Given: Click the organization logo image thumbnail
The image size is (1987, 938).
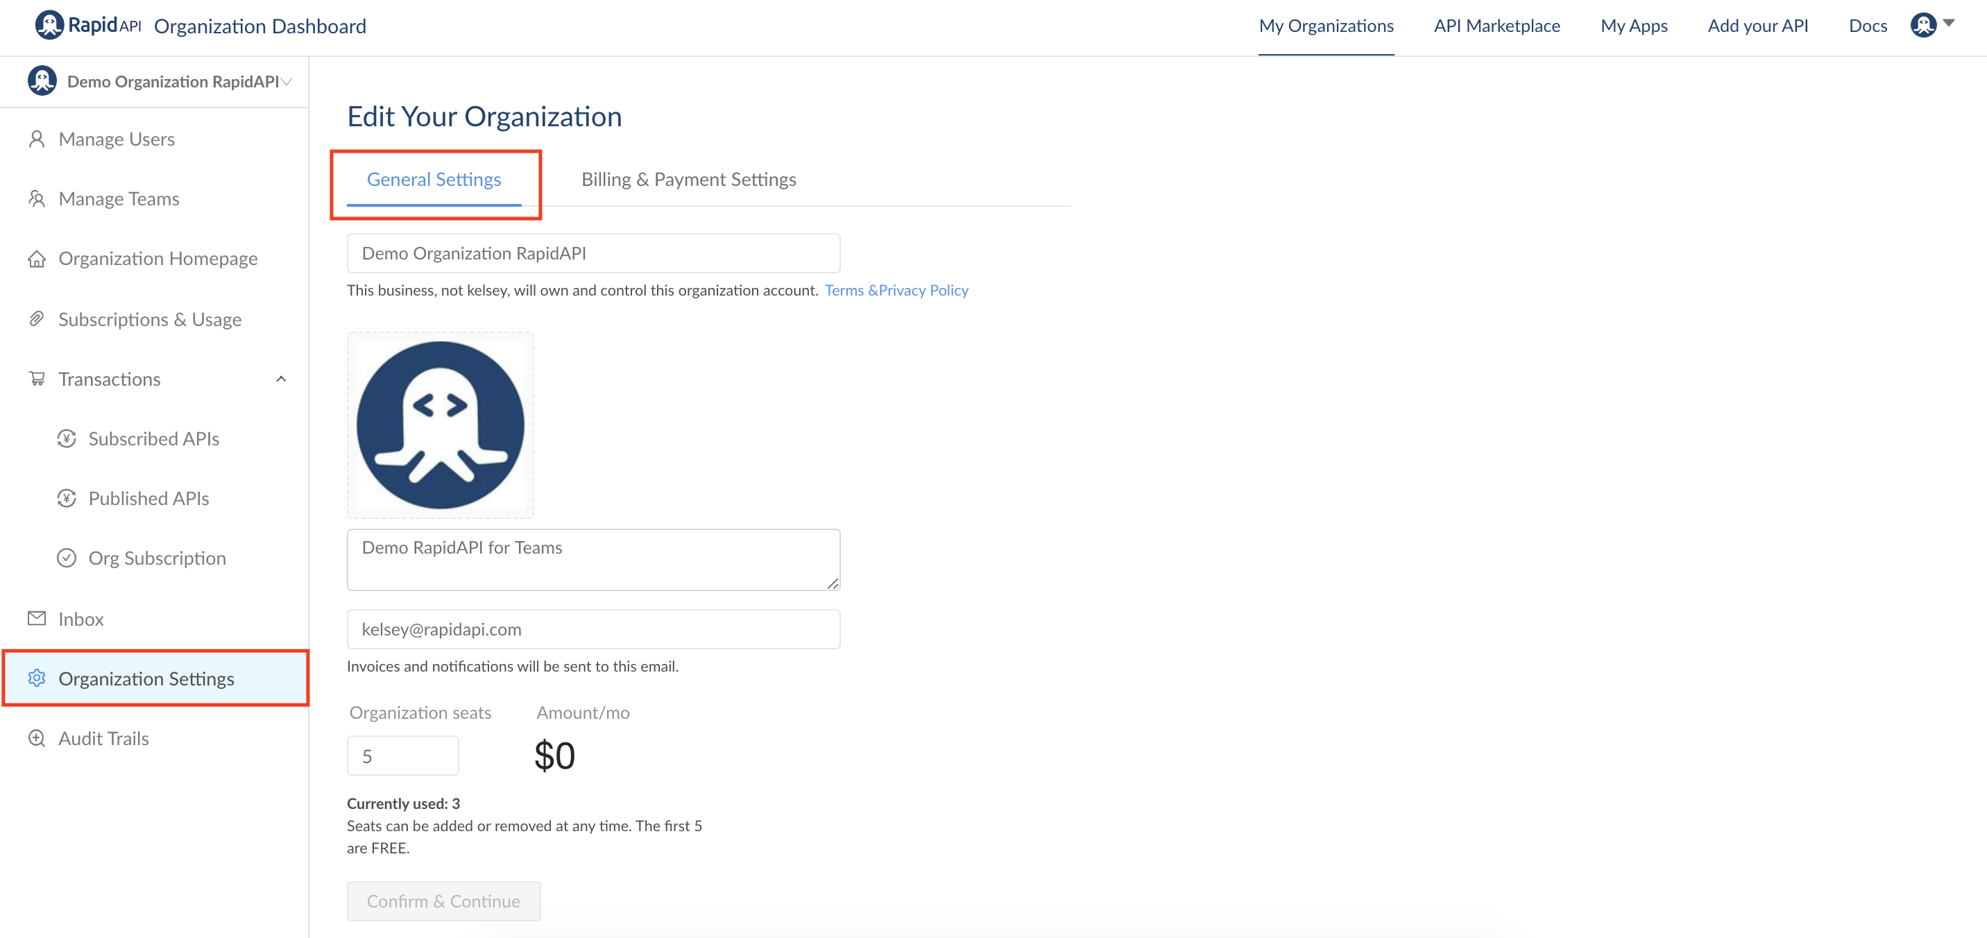Looking at the screenshot, I should (x=440, y=425).
